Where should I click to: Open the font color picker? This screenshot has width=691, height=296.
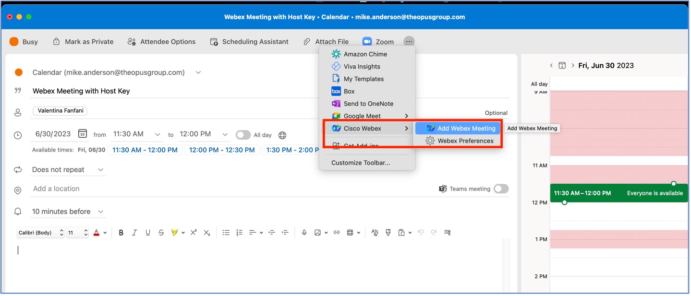[96, 233]
